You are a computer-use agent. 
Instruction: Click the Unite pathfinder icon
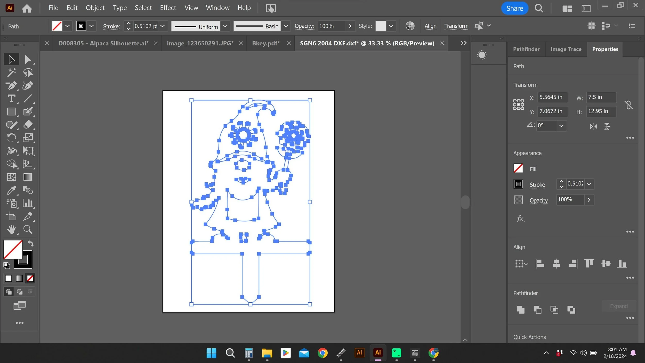(x=520, y=310)
